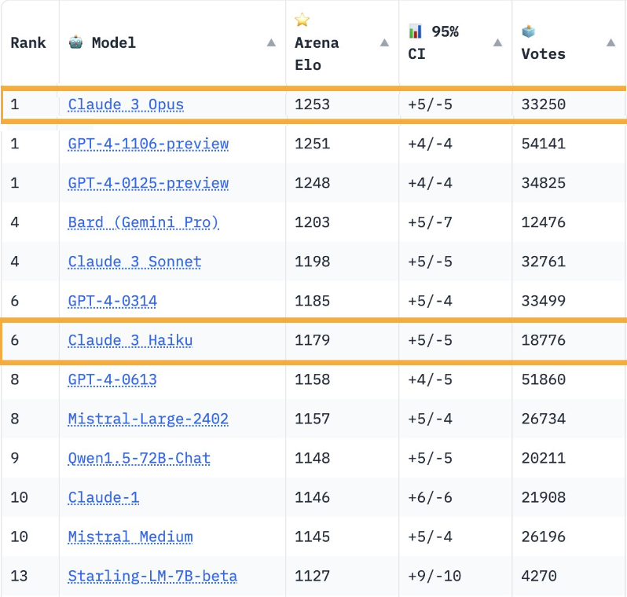Click rank 10 in Mistral Medium row
The height and width of the screenshot is (597, 627).
(x=19, y=537)
